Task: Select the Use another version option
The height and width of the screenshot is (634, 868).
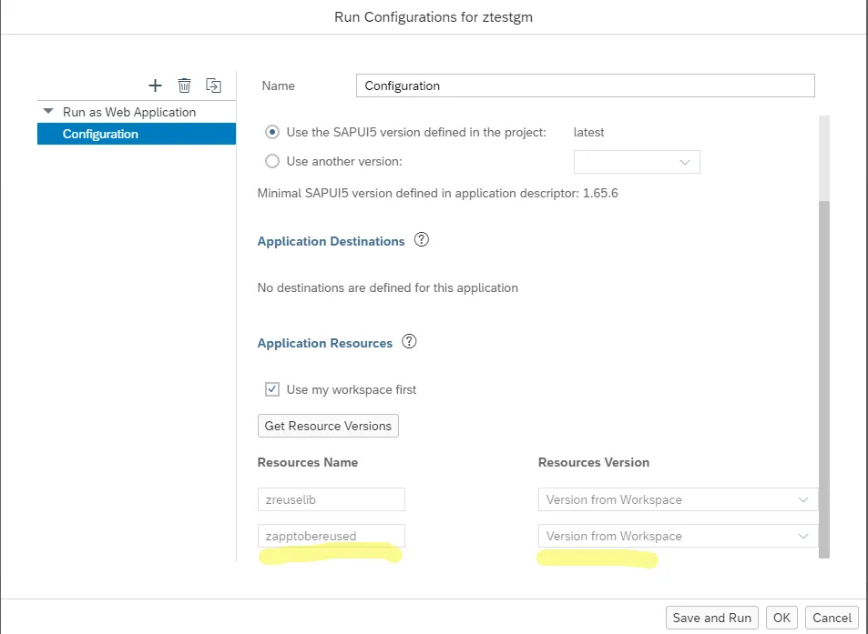Action: 271,161
